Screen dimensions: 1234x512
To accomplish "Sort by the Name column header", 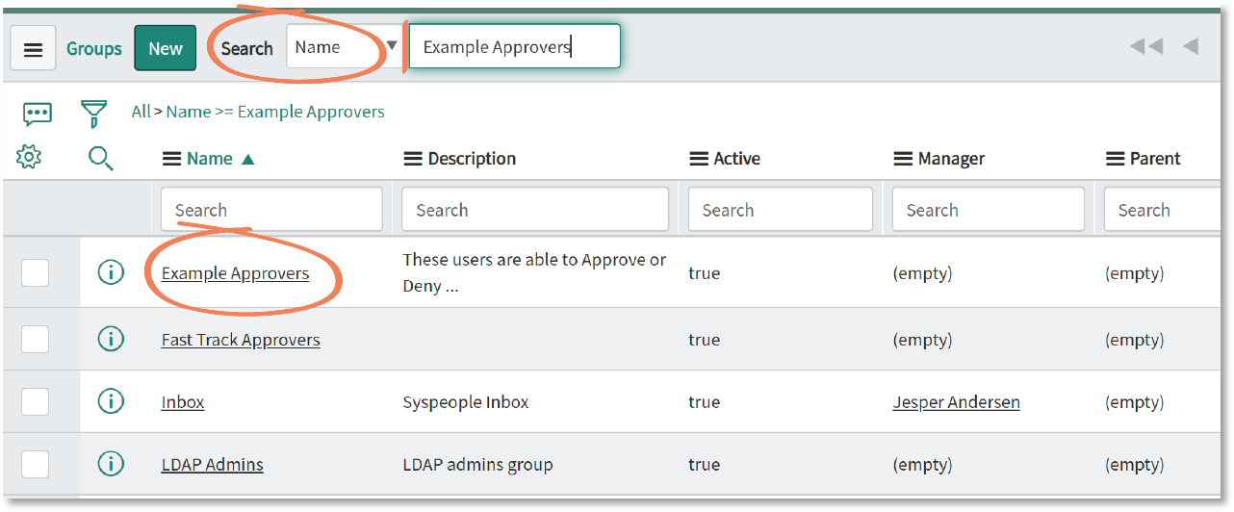I will click(210, 159).
